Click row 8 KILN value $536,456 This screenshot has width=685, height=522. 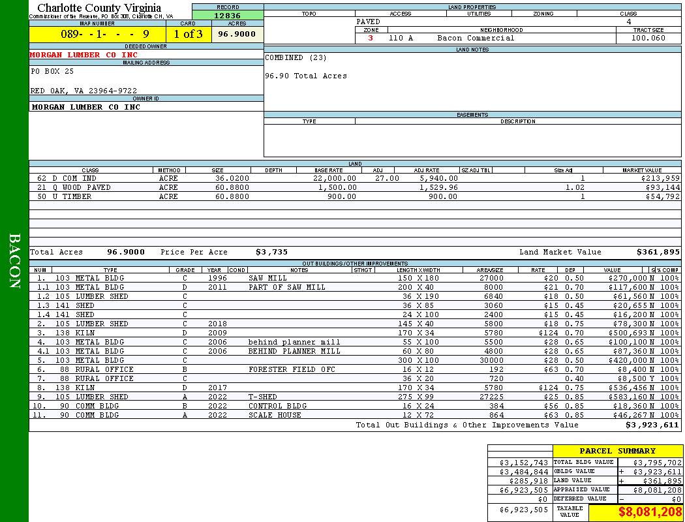(x=628, y=388)
